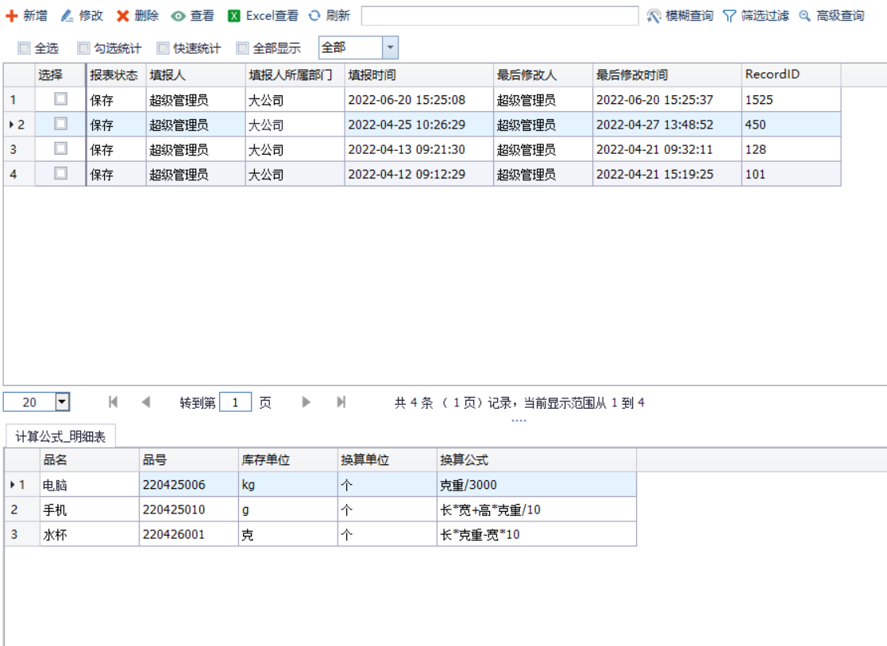
Task: Jump to the last page arrow
Action: point(341,402)
